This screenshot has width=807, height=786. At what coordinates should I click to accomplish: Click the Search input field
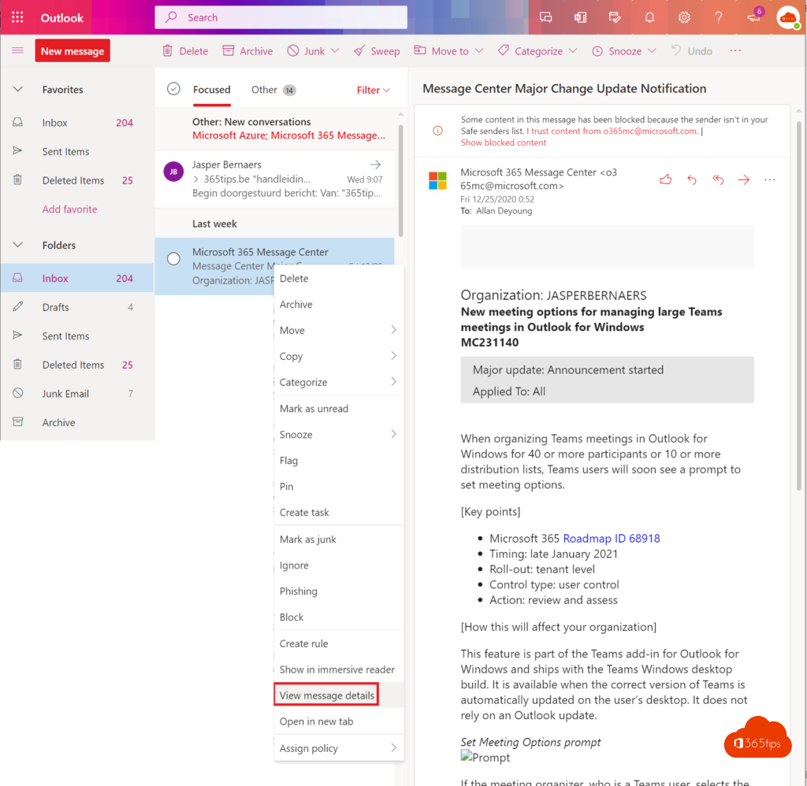pos(281,17)
